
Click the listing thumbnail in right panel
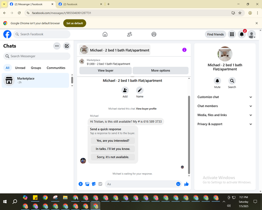[x=225, y=54]
